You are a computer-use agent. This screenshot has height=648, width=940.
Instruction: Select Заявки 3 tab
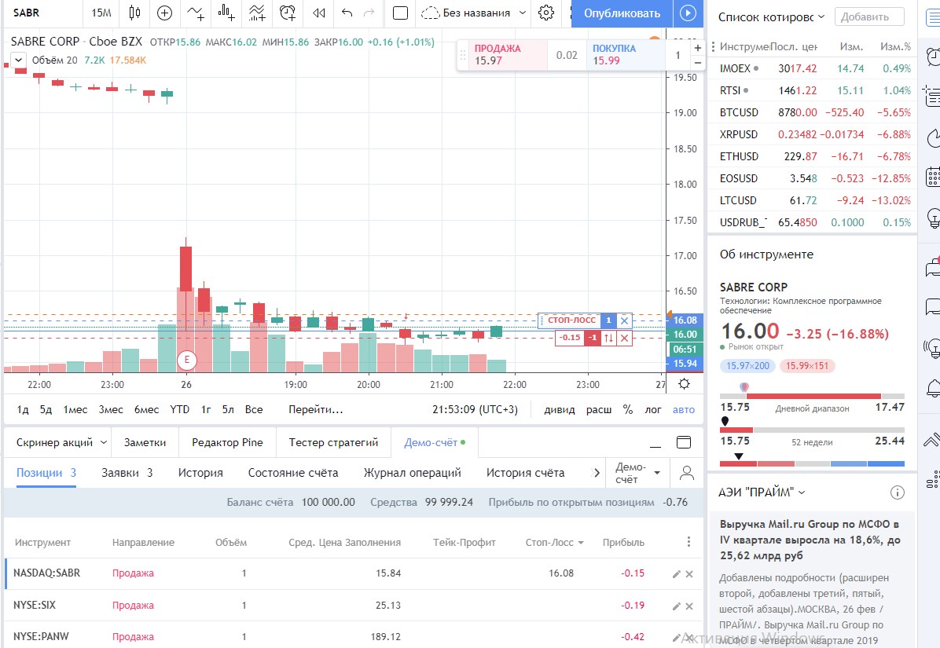coord(127,473)
